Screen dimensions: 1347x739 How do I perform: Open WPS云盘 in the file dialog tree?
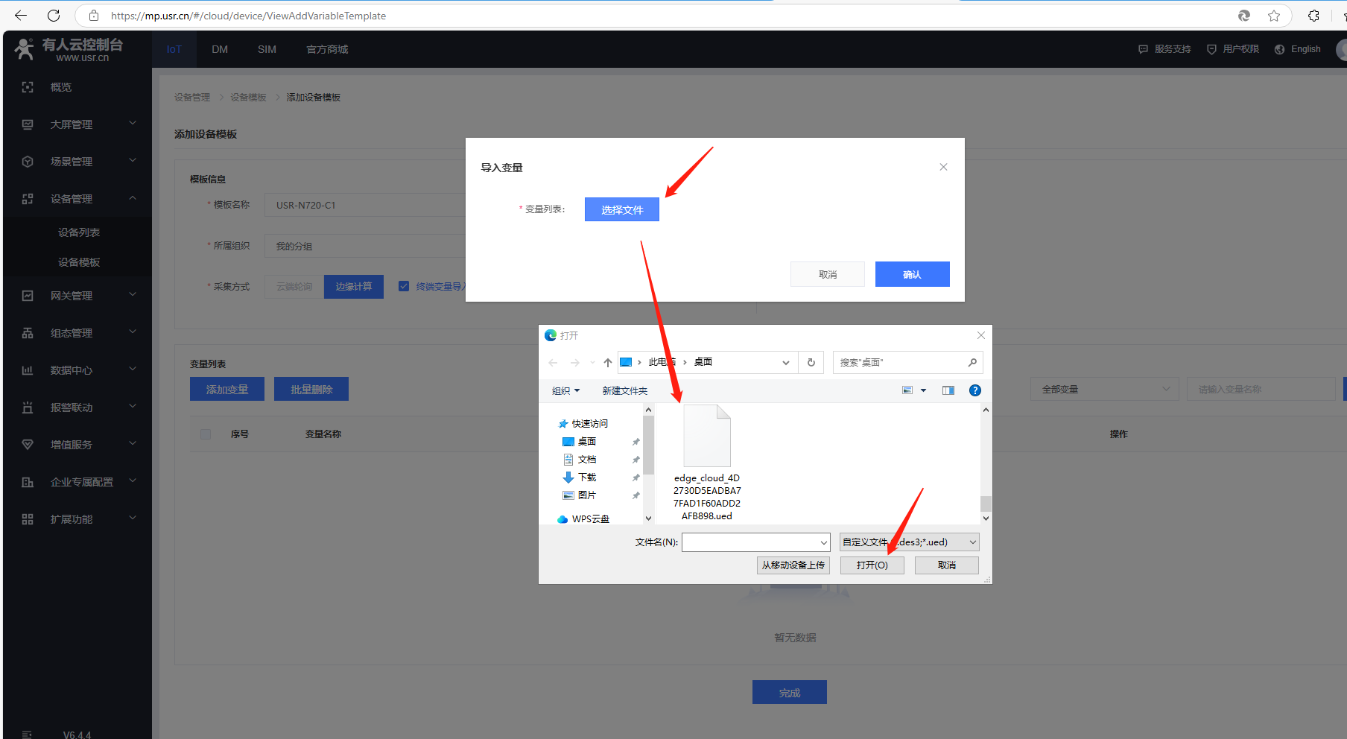coord(590,519)
